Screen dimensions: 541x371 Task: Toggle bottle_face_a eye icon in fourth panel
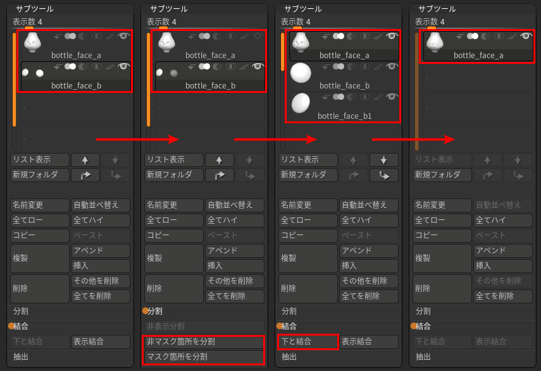click(526, 36)
